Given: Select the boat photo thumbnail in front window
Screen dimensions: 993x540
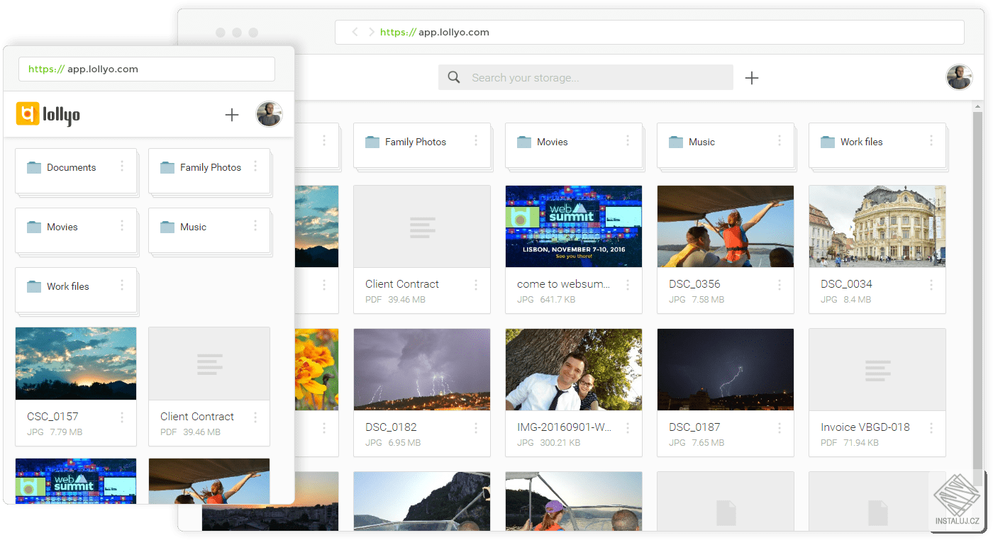Looking at the screenshot, I should (209, 481).
